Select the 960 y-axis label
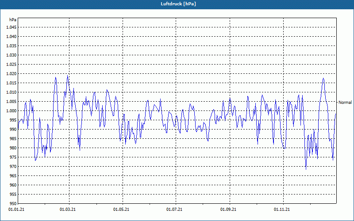This screenshot has width=354, height=221. coord(13,185)
